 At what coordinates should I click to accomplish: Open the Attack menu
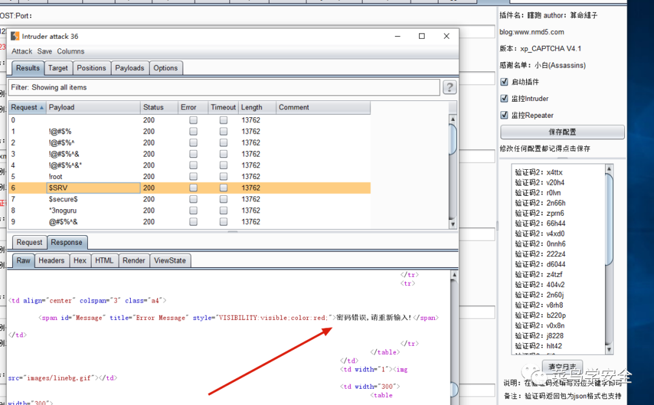tap(22, 51)
